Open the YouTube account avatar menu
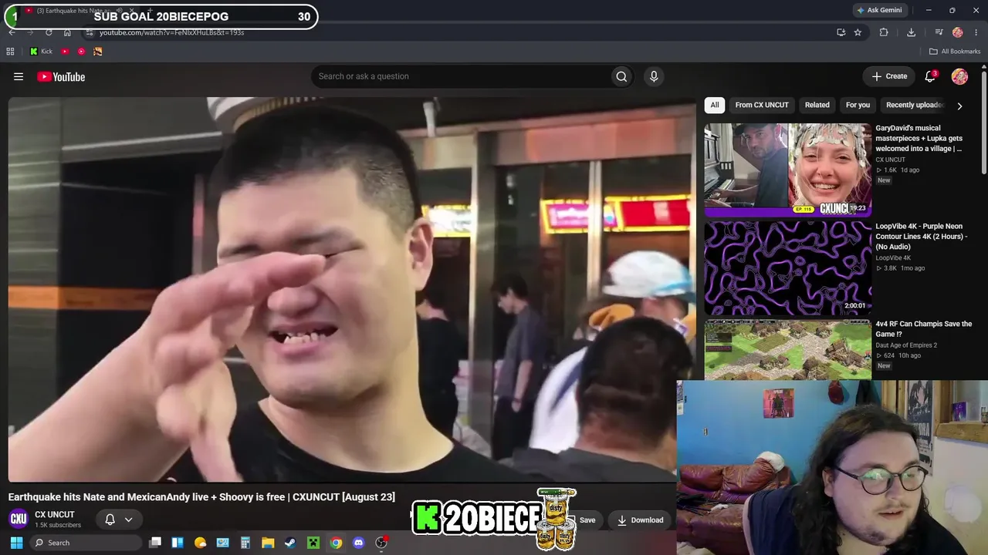 [x=959, y=76]
